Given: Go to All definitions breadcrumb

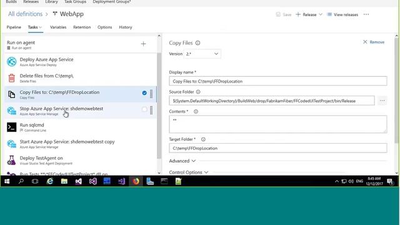Looking at the screenshot, I should tap(25, 14).
